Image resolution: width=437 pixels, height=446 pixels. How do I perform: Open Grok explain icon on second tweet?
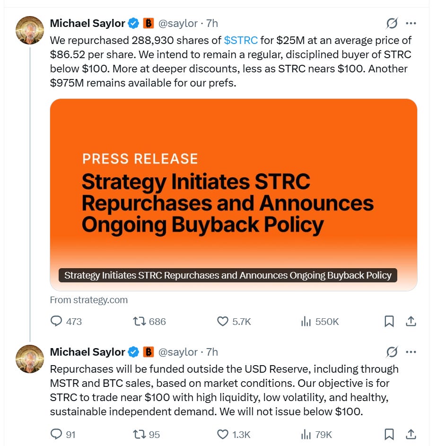(x=392, y=352)
